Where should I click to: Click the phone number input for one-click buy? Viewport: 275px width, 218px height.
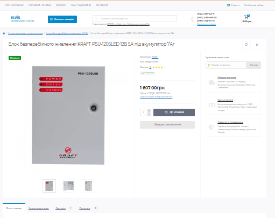click(226, 65)
